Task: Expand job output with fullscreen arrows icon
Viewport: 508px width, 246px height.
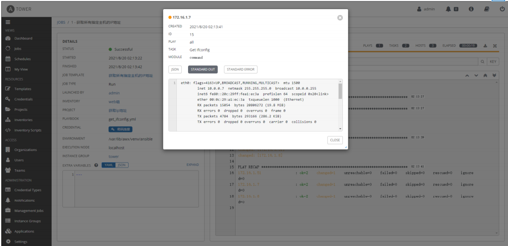Action: coord(494,46)
